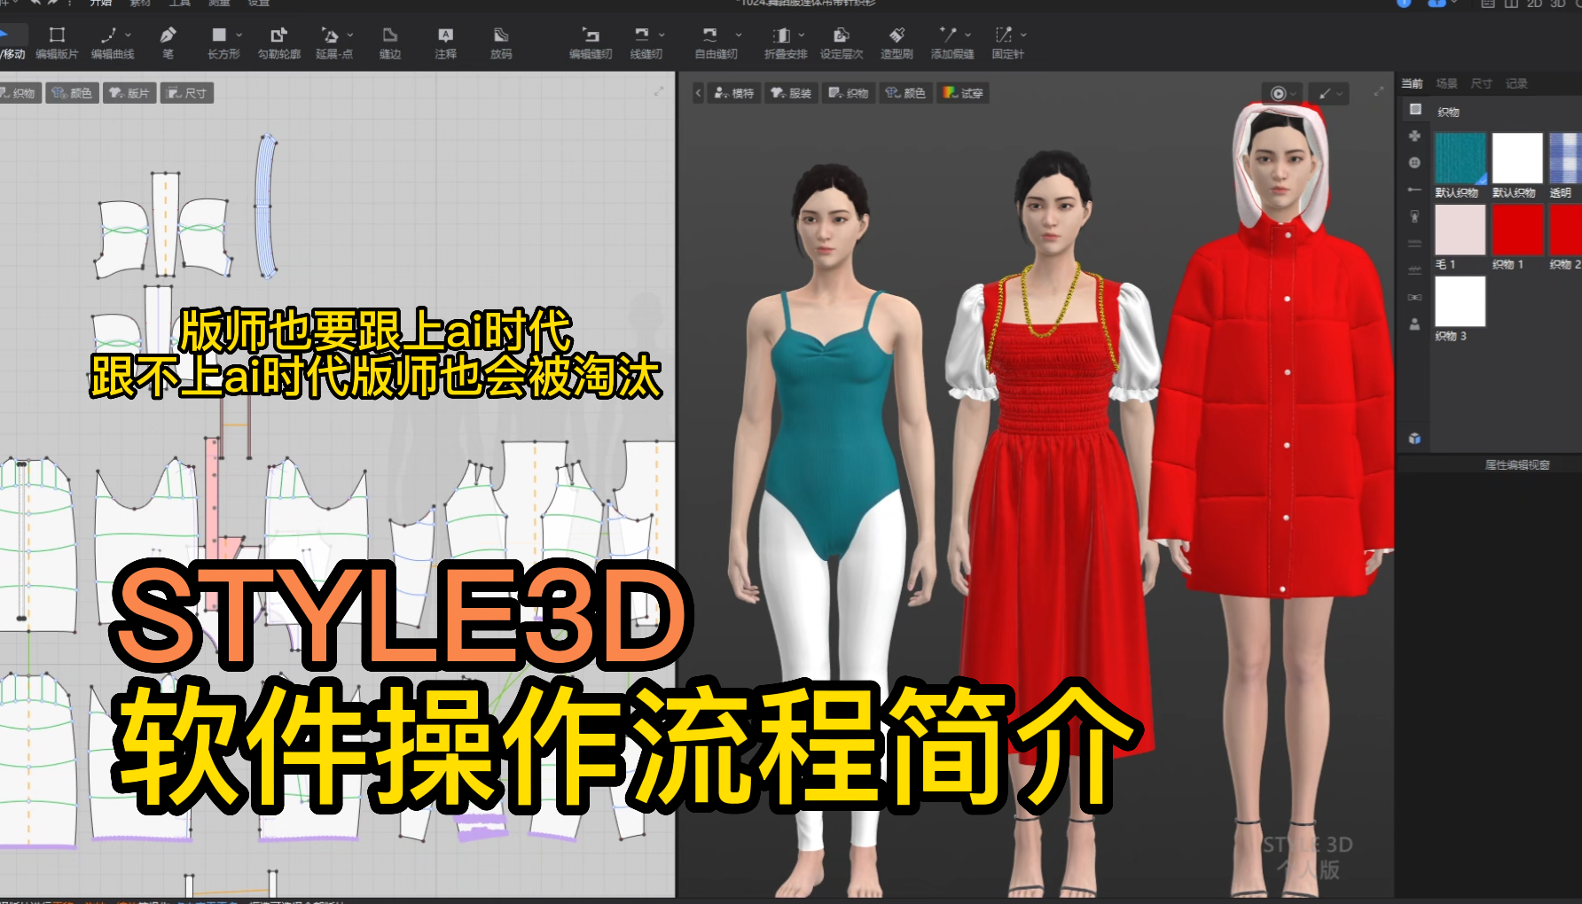Toggle 尺寸 display in 2D window

point(187,93)
